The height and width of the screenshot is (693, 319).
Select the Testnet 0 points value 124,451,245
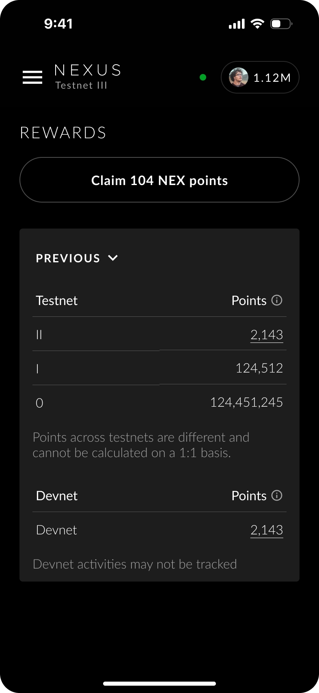click(x=246, y=402)
